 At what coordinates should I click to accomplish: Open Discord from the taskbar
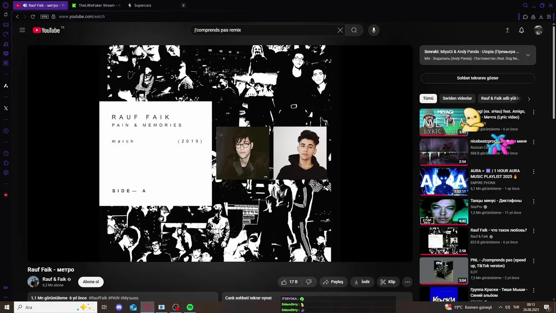[x=119, y=307]
